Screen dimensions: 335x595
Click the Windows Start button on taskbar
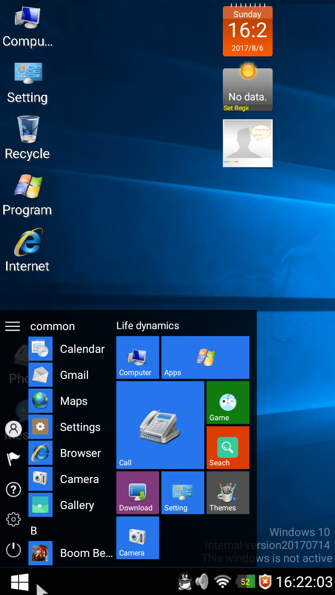[20, 582]
